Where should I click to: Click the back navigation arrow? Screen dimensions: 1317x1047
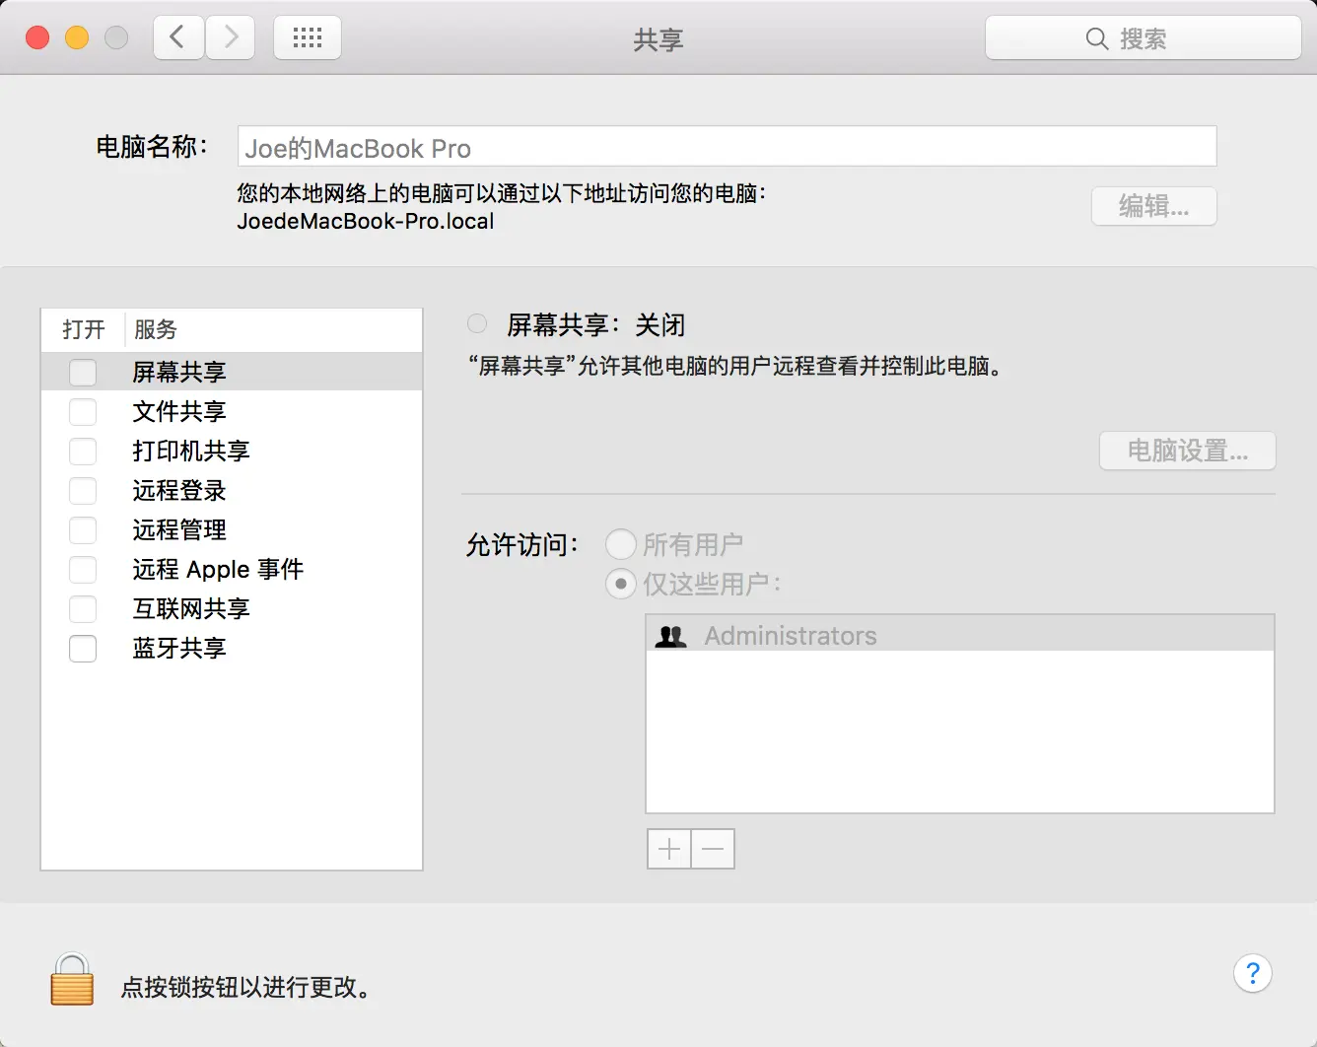coord(178,38)
